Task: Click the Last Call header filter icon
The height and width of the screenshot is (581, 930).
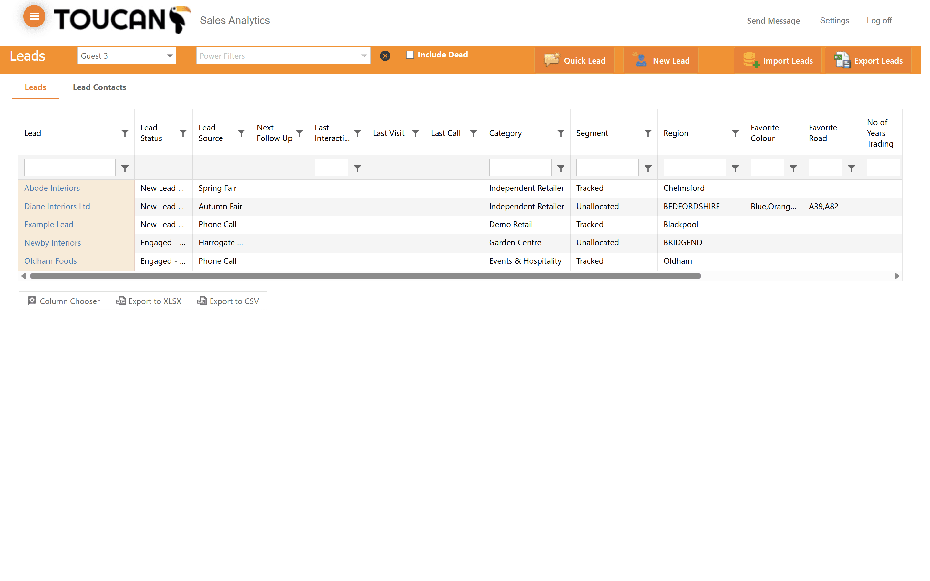Action: (x=473, y=133)
